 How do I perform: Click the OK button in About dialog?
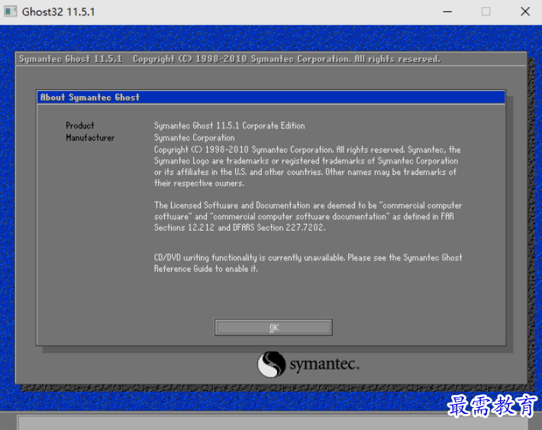click(x=273, y=327)
